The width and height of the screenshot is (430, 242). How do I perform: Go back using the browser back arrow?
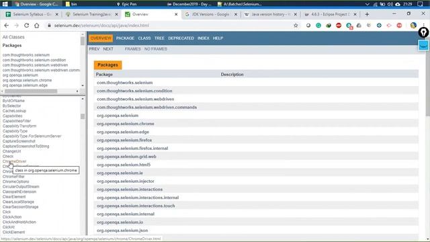[7, 26]
